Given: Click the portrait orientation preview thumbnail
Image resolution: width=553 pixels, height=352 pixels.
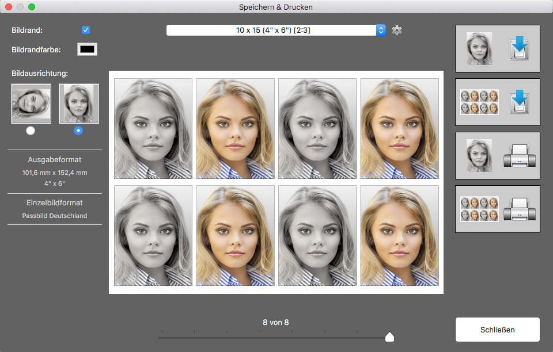Looking at the screenshot, I should click(79, 104).
